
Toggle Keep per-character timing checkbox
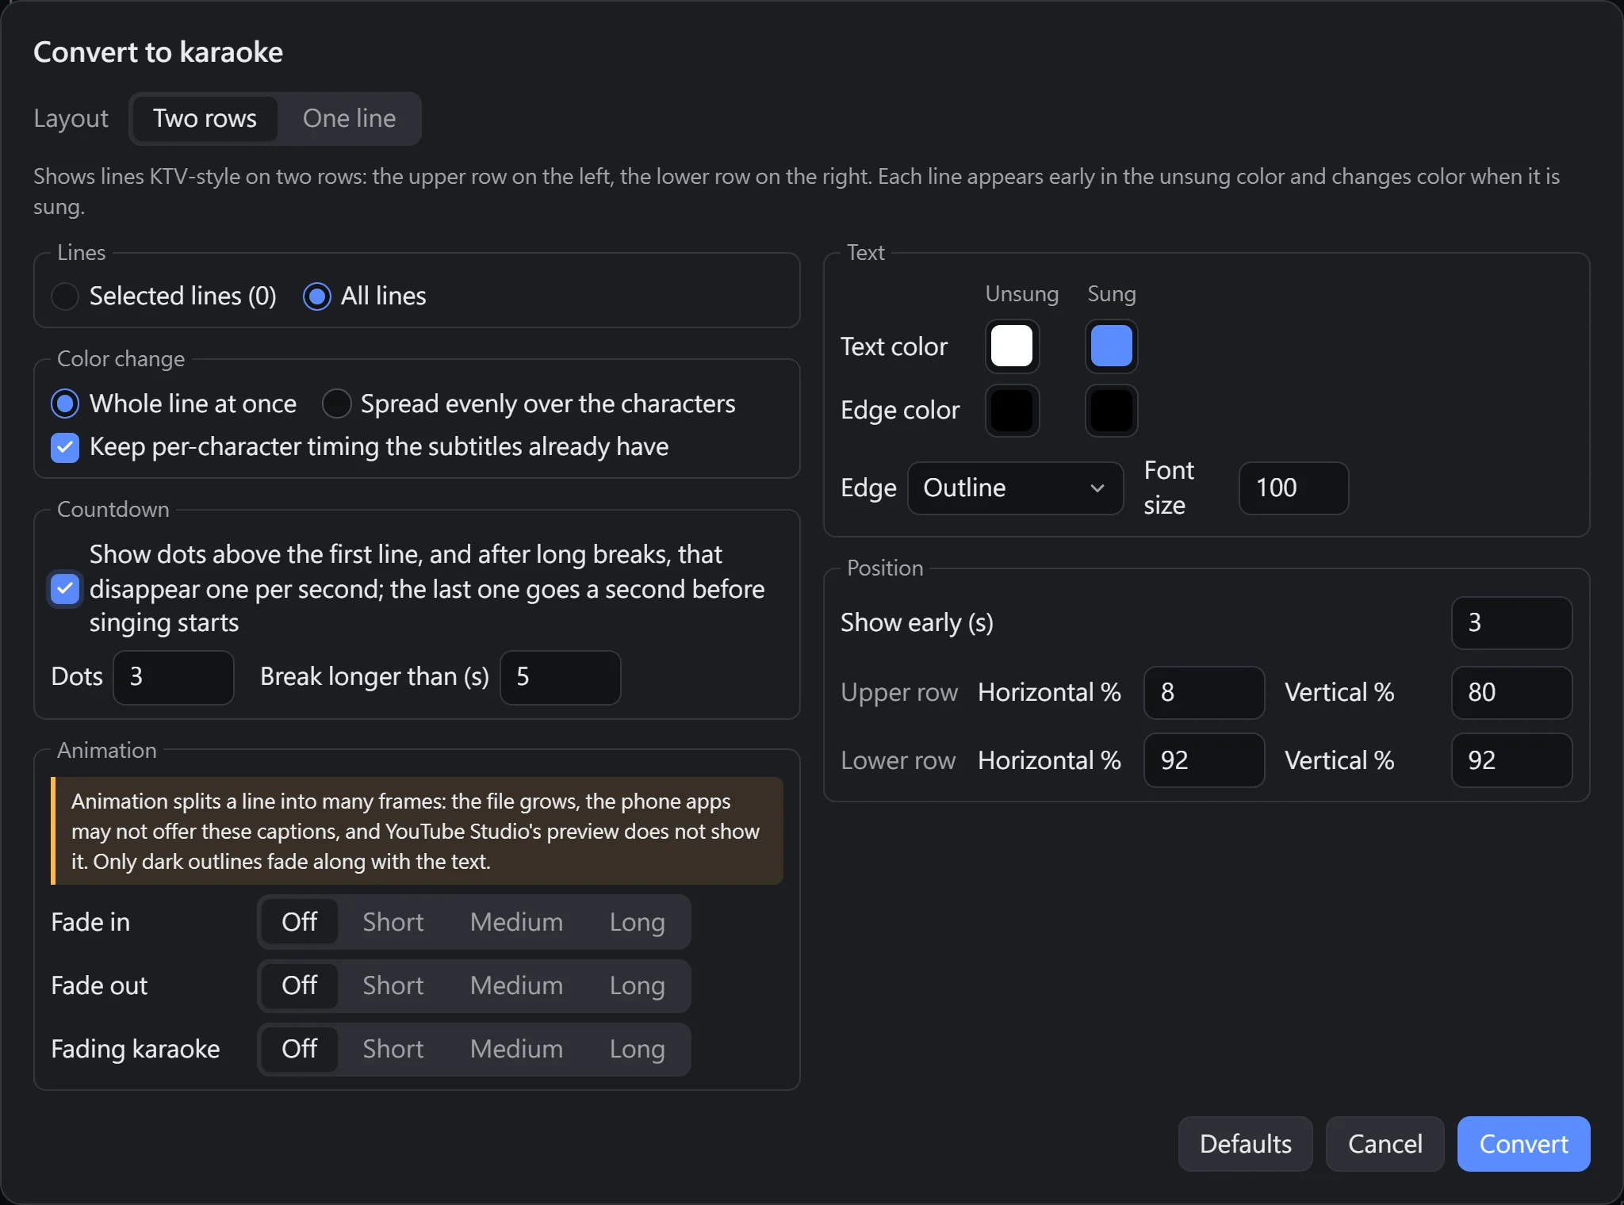pyautogui.click(x=65, y=447)
